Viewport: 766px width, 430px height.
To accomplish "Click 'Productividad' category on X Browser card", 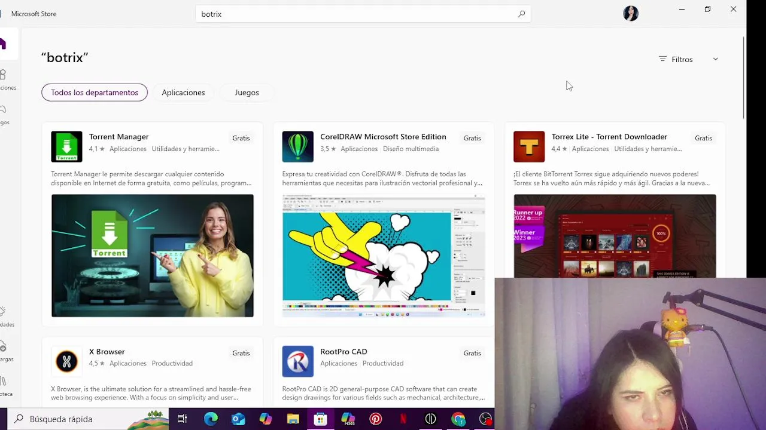I will click(172, 363).
